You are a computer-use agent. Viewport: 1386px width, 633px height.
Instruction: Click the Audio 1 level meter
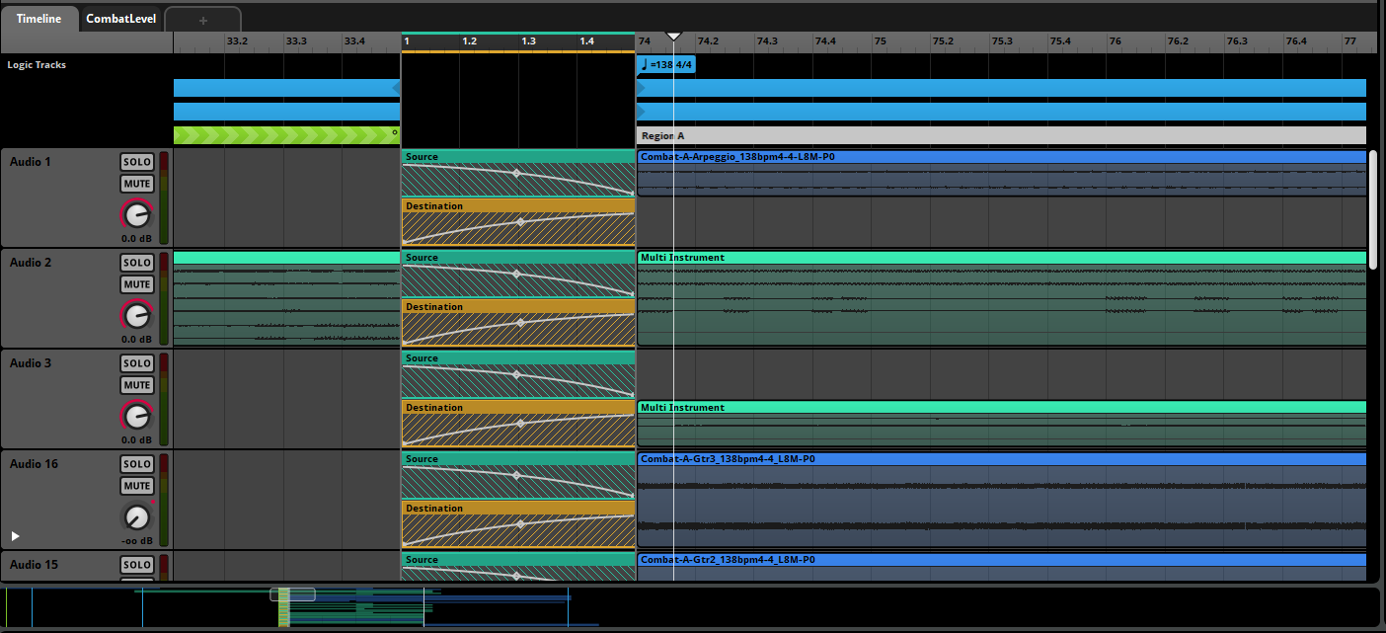point(164,198)
